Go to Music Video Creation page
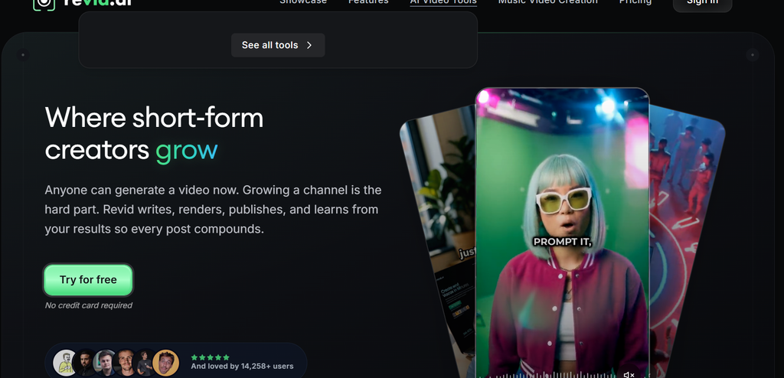The image size is (784, 378). (548, 2)
